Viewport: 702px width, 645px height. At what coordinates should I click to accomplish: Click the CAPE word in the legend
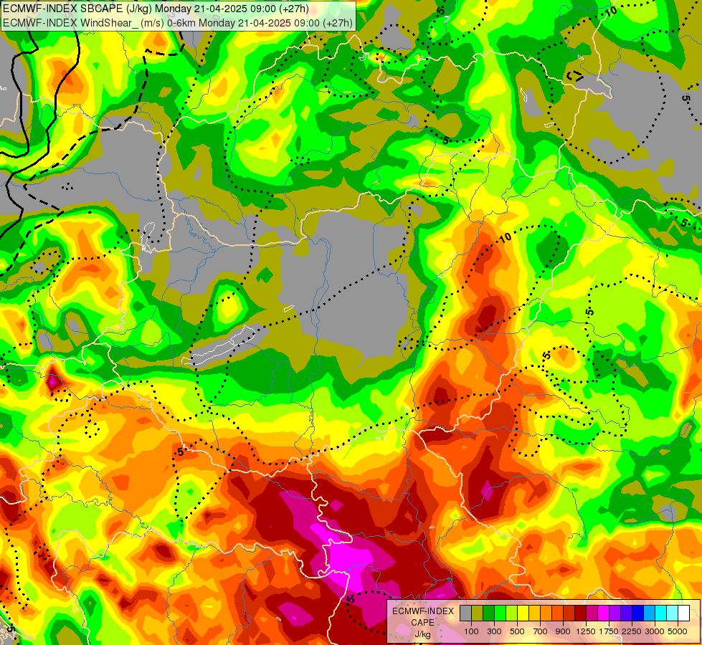pos(422,623)
